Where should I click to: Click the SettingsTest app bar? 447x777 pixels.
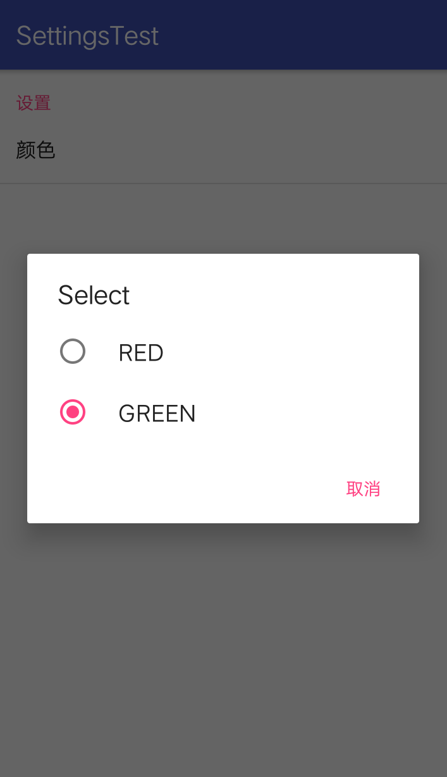(223, 34)
